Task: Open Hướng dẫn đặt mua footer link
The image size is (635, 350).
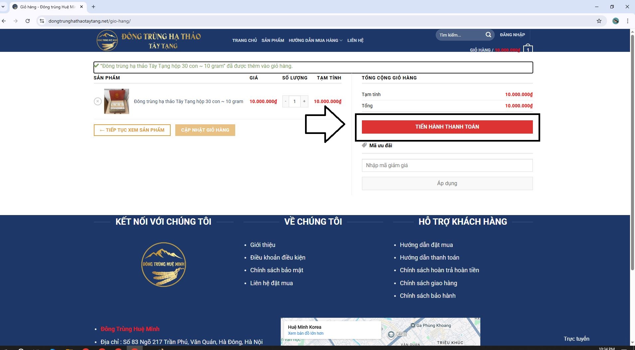Action: tap(426, 245)
